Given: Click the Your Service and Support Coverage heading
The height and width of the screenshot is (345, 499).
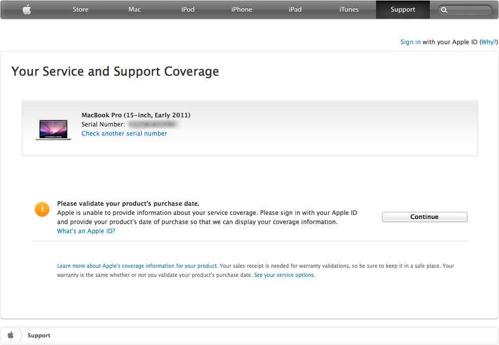Looking at the screenshot, I should coord(115,71).
